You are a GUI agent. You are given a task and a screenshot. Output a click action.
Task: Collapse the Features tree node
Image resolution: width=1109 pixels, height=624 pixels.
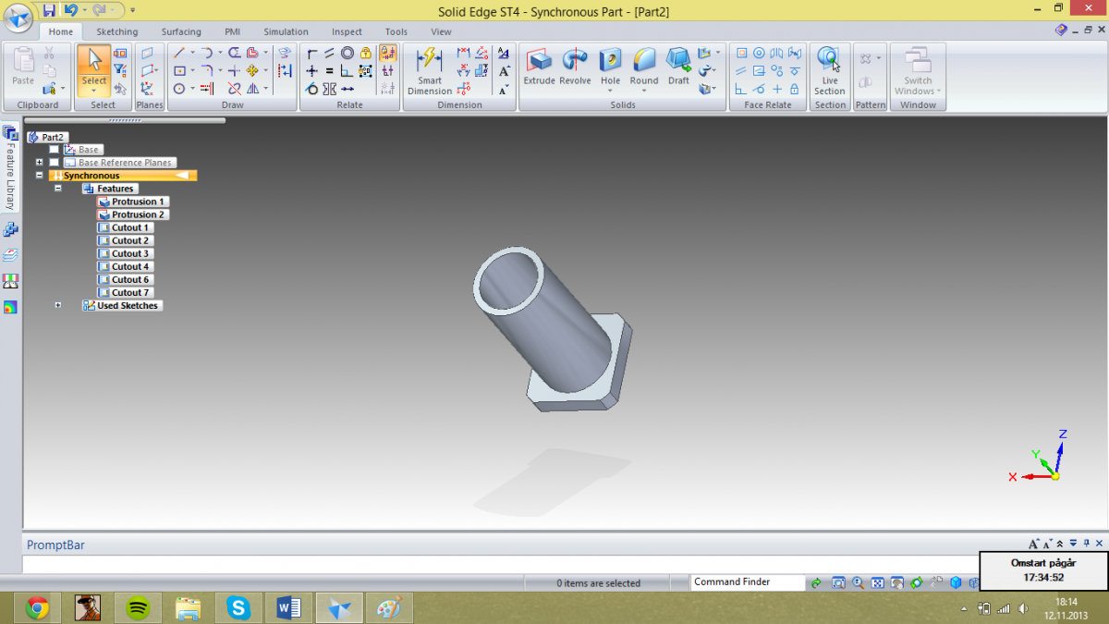[58, 189]
